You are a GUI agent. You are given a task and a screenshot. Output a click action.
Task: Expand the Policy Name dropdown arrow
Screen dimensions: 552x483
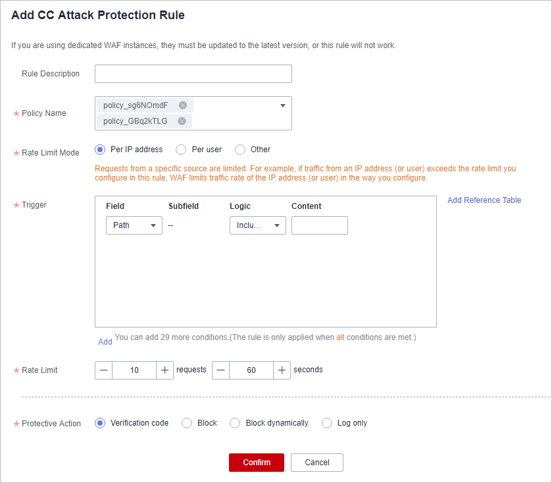pos(283,106)
